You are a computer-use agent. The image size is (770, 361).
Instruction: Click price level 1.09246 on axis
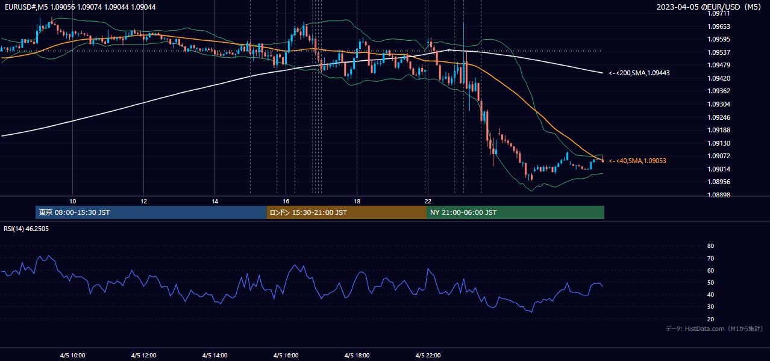point(718,117)
